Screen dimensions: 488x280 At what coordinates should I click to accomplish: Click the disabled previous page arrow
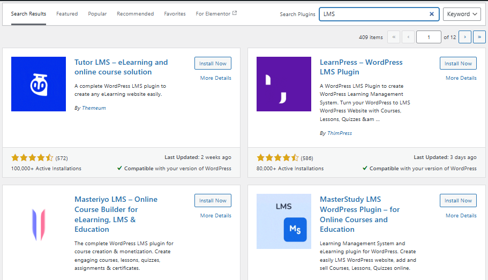[x=408, y=37]
